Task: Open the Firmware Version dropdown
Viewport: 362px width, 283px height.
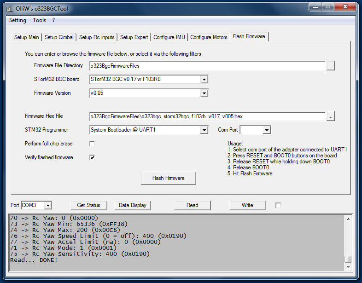Action: point(204,93)
